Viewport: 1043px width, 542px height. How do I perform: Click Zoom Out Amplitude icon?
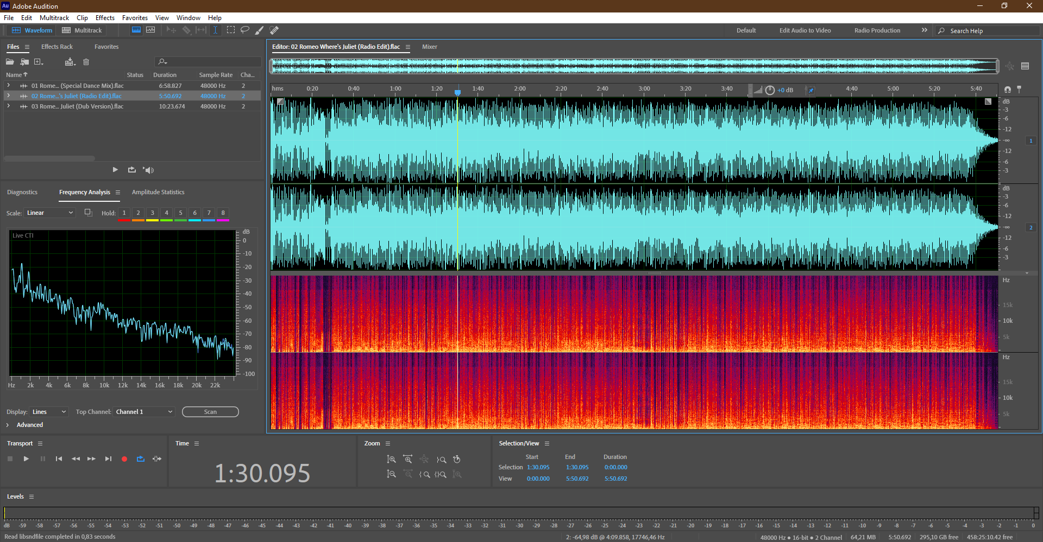click(391, 474)
